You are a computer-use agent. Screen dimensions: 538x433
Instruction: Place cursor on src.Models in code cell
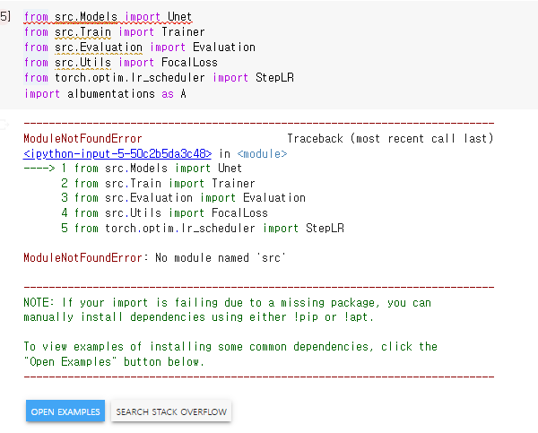pos(84,17)
